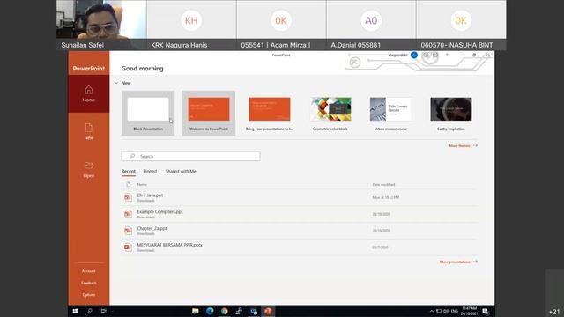The height and width of the screenshot is (317, 564).
Task: Open the network icon in system tray
Action: pyautogui.click(x=439, y=311)
